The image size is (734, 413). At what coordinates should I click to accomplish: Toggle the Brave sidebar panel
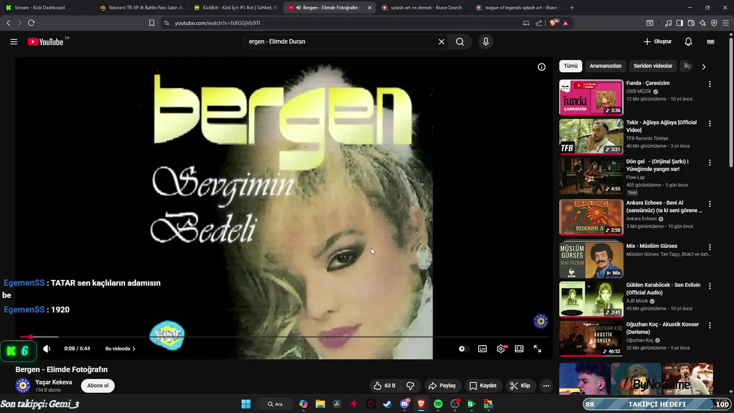680,23
